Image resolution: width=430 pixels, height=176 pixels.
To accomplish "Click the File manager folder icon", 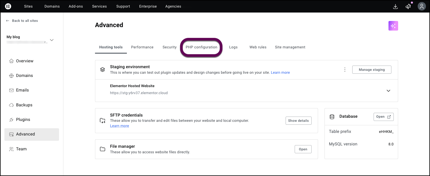I will point(102,149).
